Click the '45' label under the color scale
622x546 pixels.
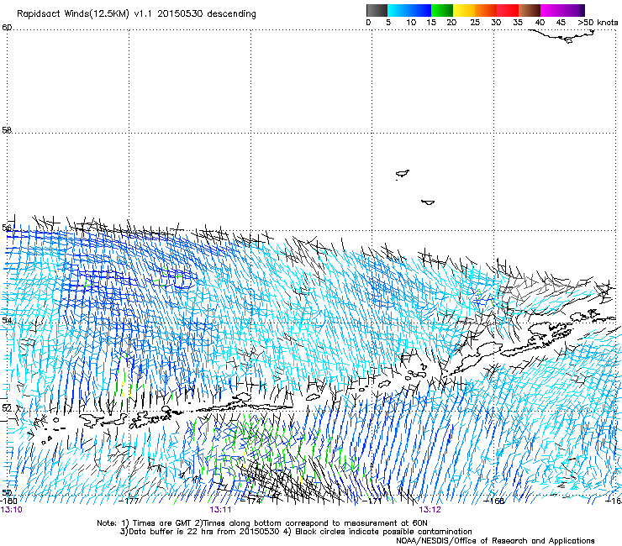(561, 23)
